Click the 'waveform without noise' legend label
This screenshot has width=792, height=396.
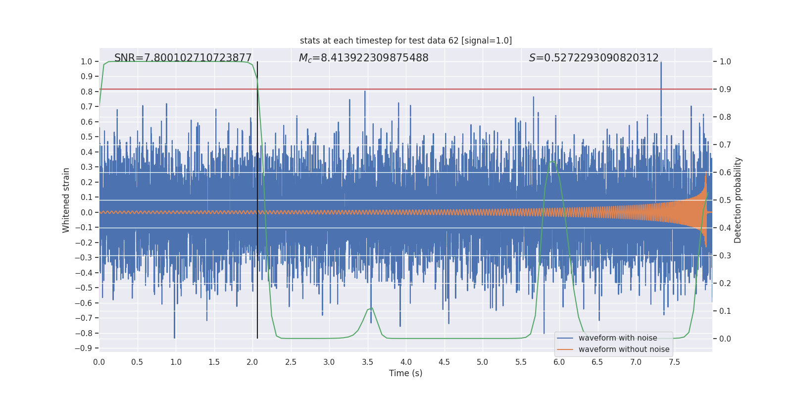[x=624, y=349]
